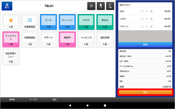The width and height of the screenshot is (175, 109).
Task: Open the 未登録商品 list category
Action: pyautogui.click(x=30, y=21)
